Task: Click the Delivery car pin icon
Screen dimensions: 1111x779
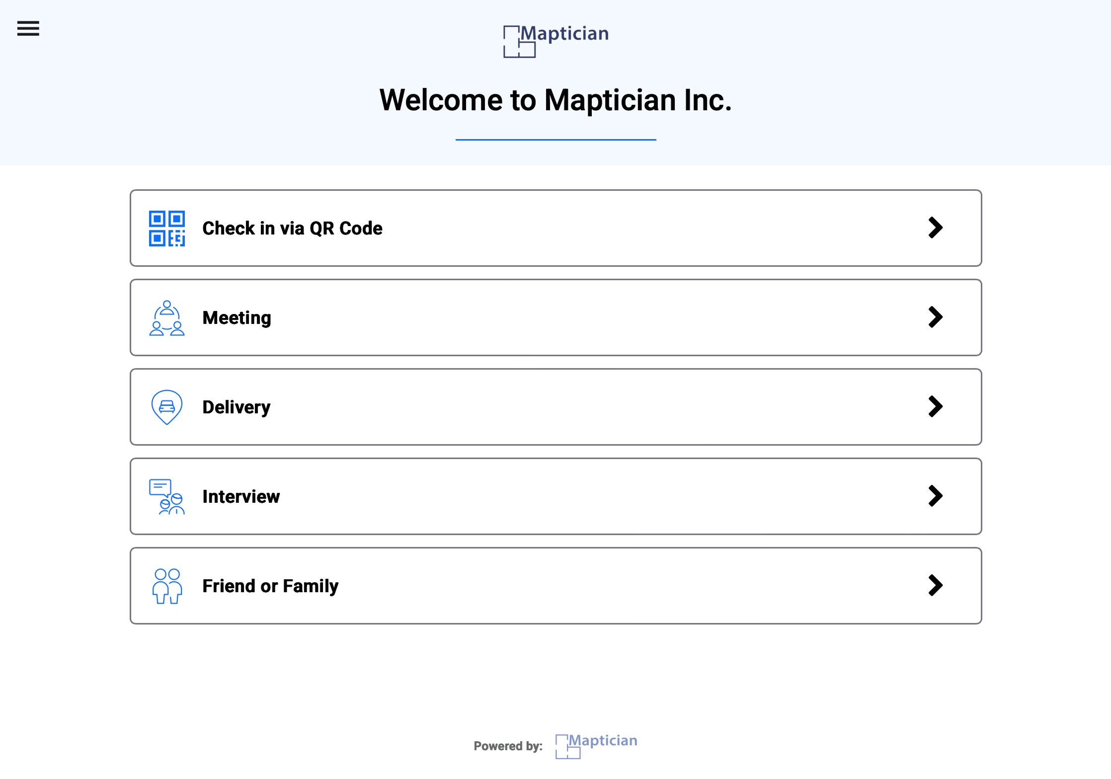Action: (167, 407)
